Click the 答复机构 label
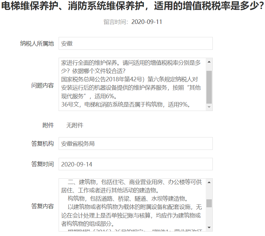Screen dimensions: 265x236 42,144
